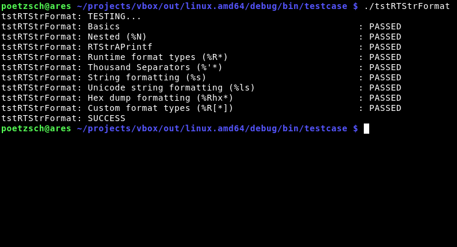Viewport: 457px width, 247px height.
Task: Click poetzsch@ares in the bottom prompt
Action: 36,128
